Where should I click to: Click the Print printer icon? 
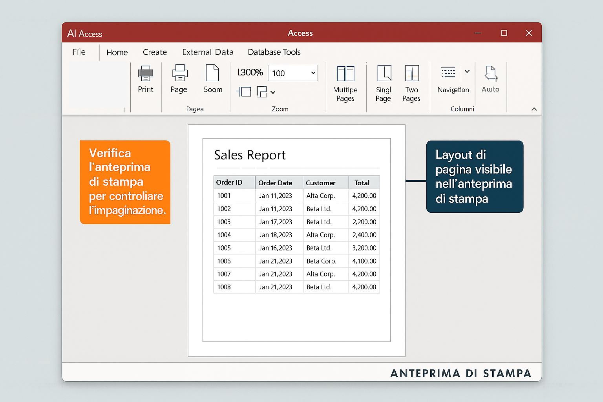click(145, 74)
